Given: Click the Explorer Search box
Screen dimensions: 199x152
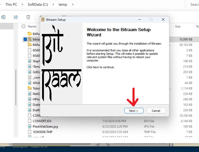Looking at the screenshot, I should click(x=193, y=4).
